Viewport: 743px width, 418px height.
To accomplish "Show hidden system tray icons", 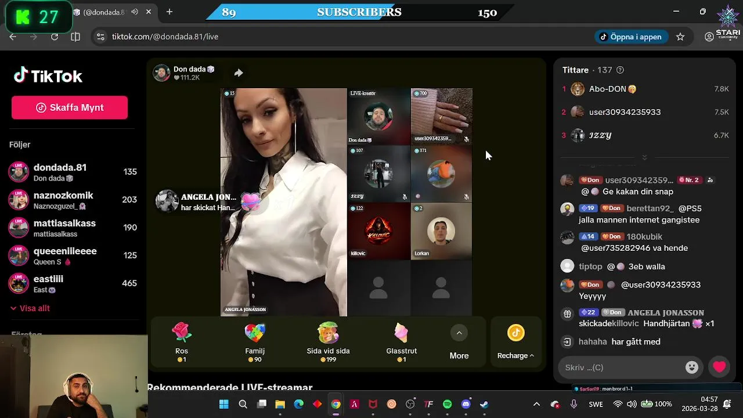I will tap(536, 404).
